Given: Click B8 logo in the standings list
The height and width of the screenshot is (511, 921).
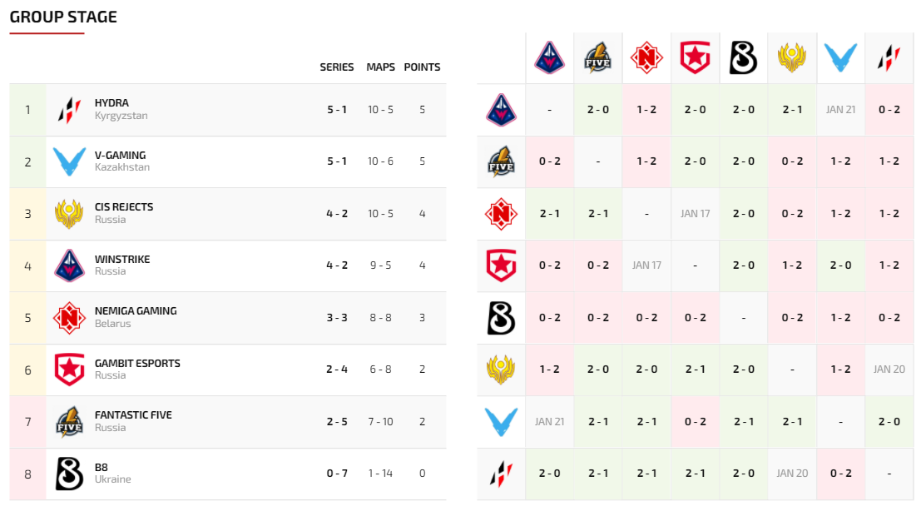Looking at the screenshot, I should 69,474.
